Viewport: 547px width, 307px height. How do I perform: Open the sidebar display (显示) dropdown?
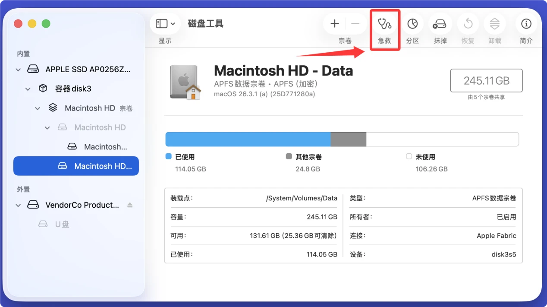click(x=165, y=24)
